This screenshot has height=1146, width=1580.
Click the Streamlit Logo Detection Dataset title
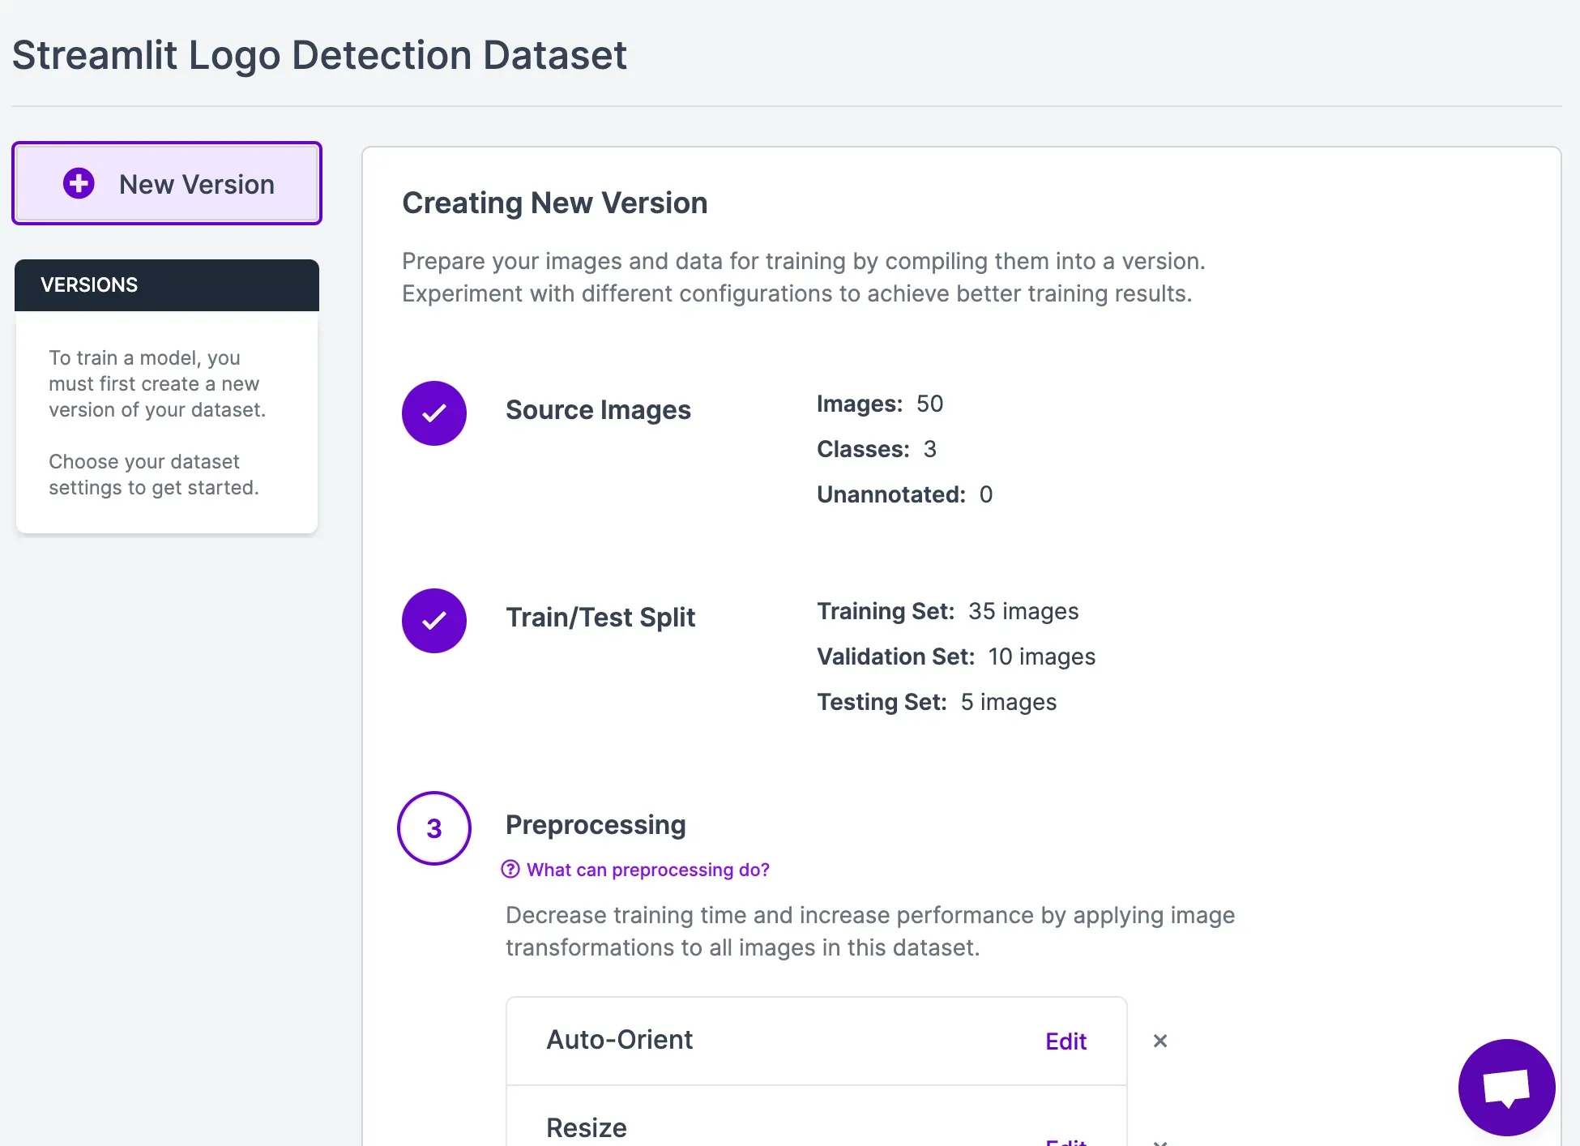pos(319,55)
